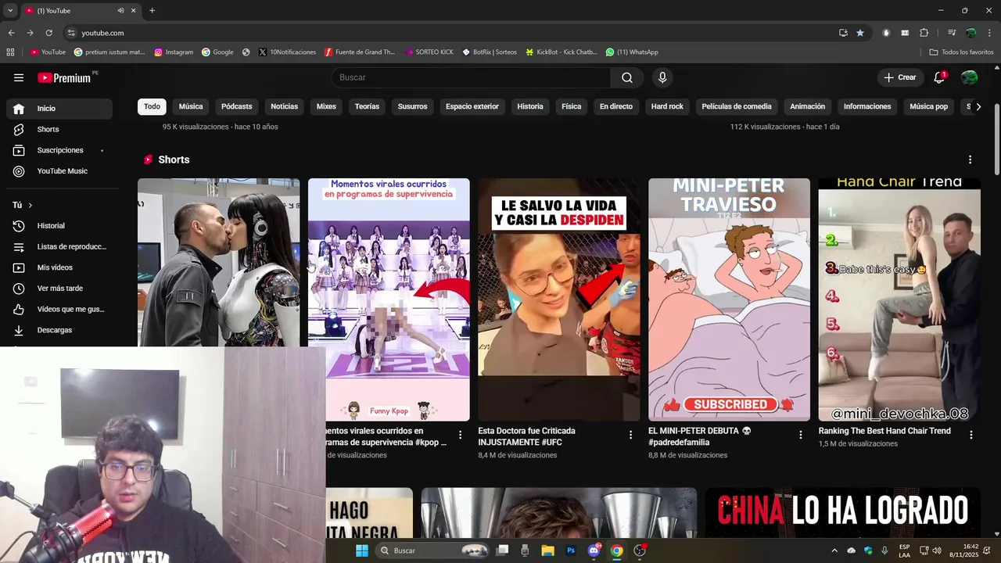Click the YouTube Premium logo
Image resolution: width=1001 pixels, height=563 pixels.
[64, 77]
